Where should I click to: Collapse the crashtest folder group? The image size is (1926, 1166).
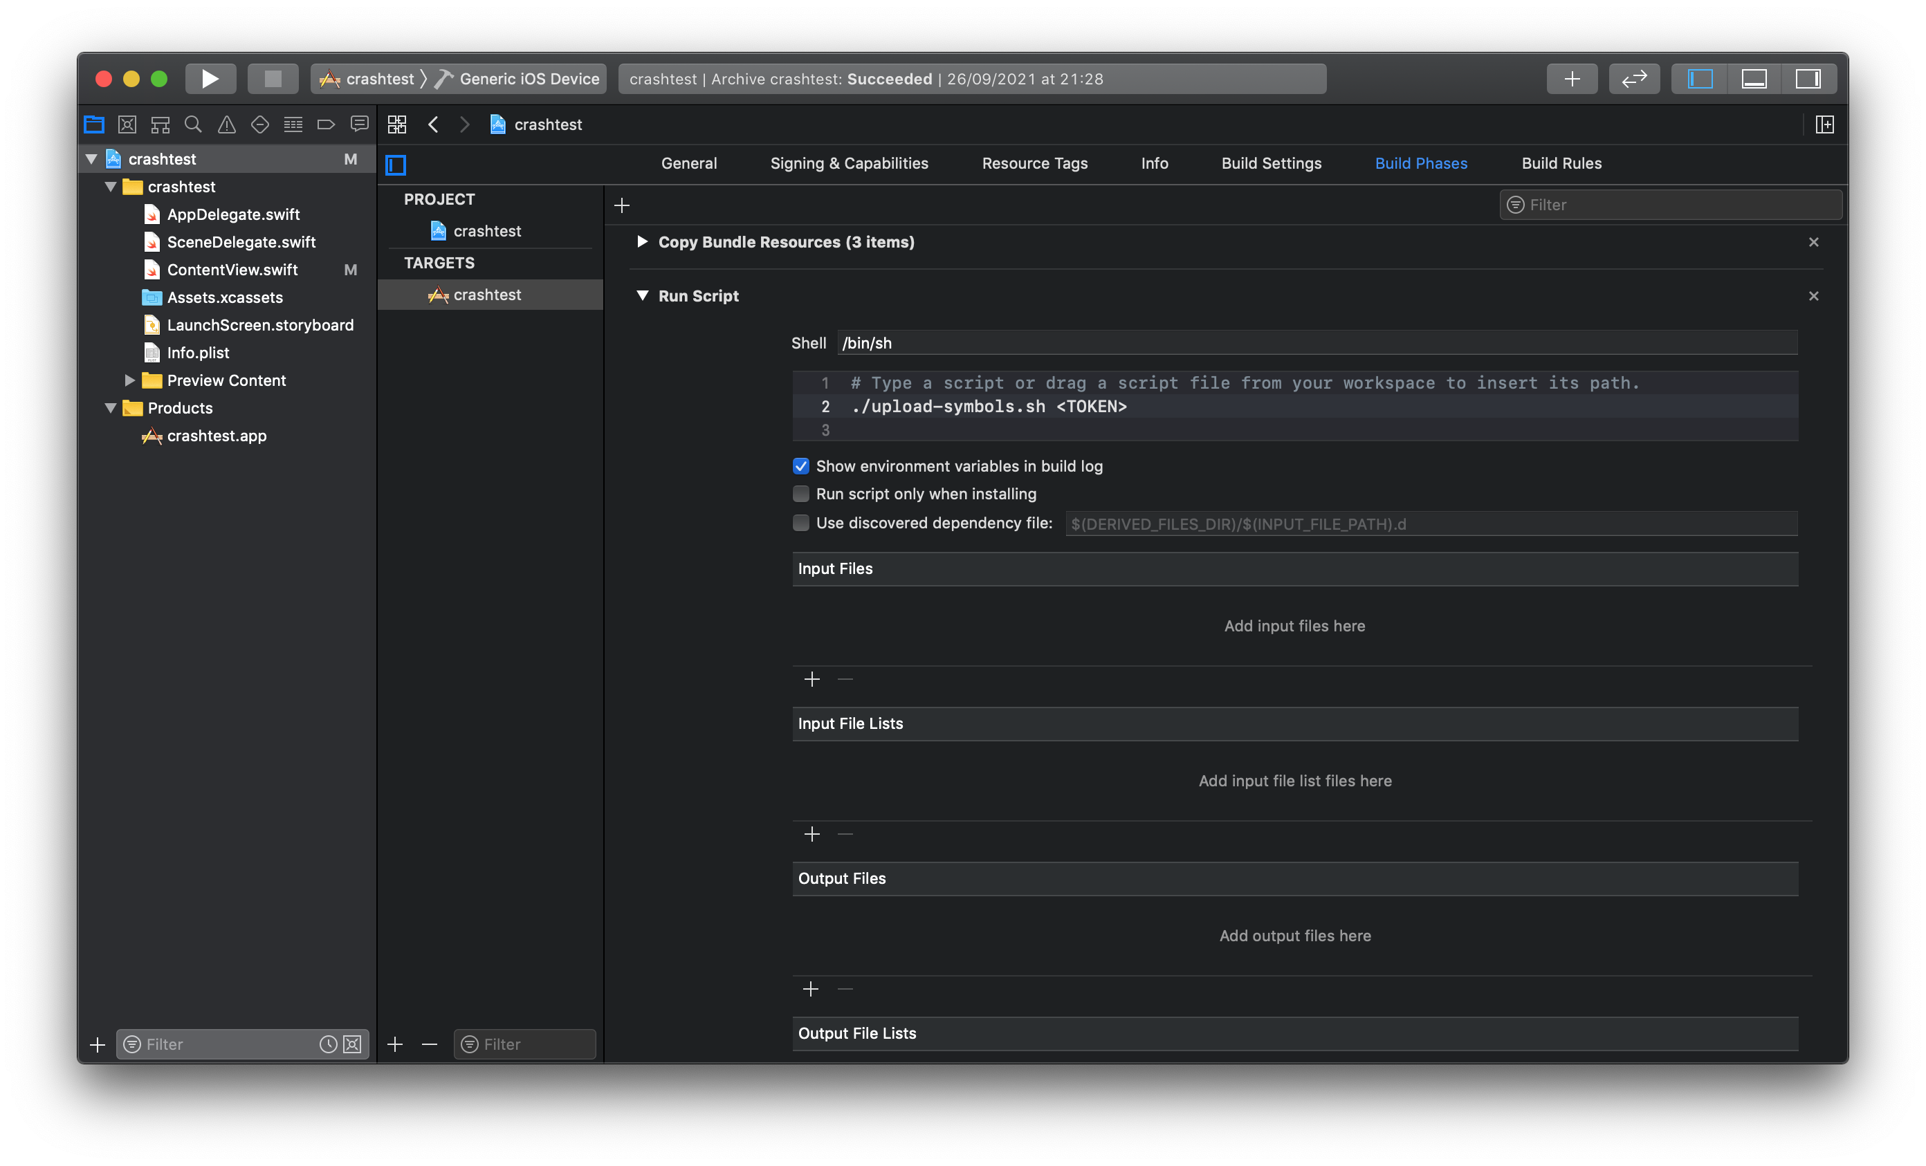(111, 187)
